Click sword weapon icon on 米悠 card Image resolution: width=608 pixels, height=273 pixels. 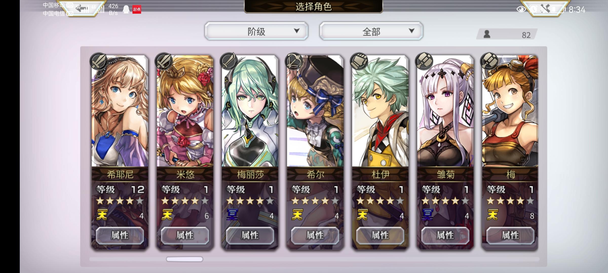coord(164,61)
